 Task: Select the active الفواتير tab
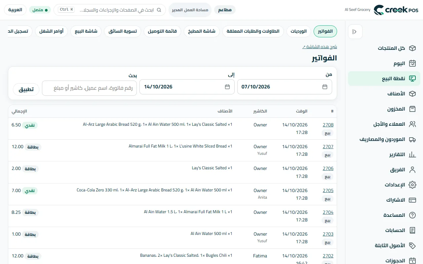pos(325,31)
